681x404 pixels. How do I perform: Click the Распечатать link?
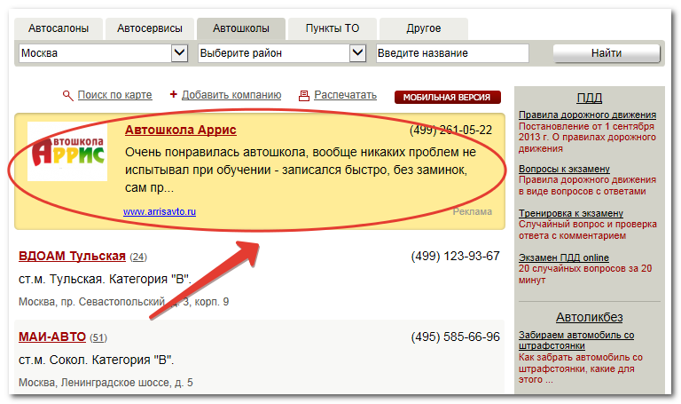[345, 95]
